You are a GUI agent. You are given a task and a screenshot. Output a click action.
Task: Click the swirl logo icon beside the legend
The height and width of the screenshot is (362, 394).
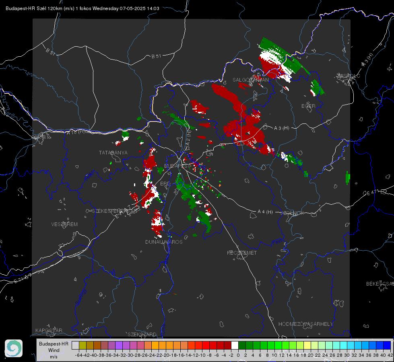coord(14,348)
